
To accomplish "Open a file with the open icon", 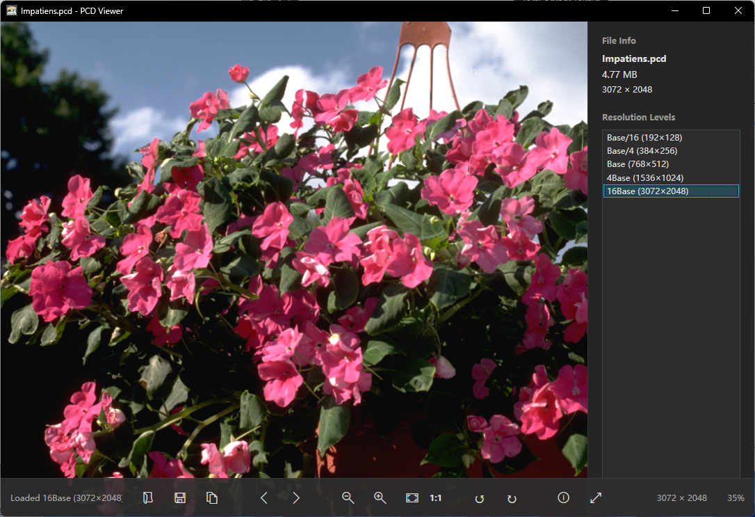I will coord(148,498).
